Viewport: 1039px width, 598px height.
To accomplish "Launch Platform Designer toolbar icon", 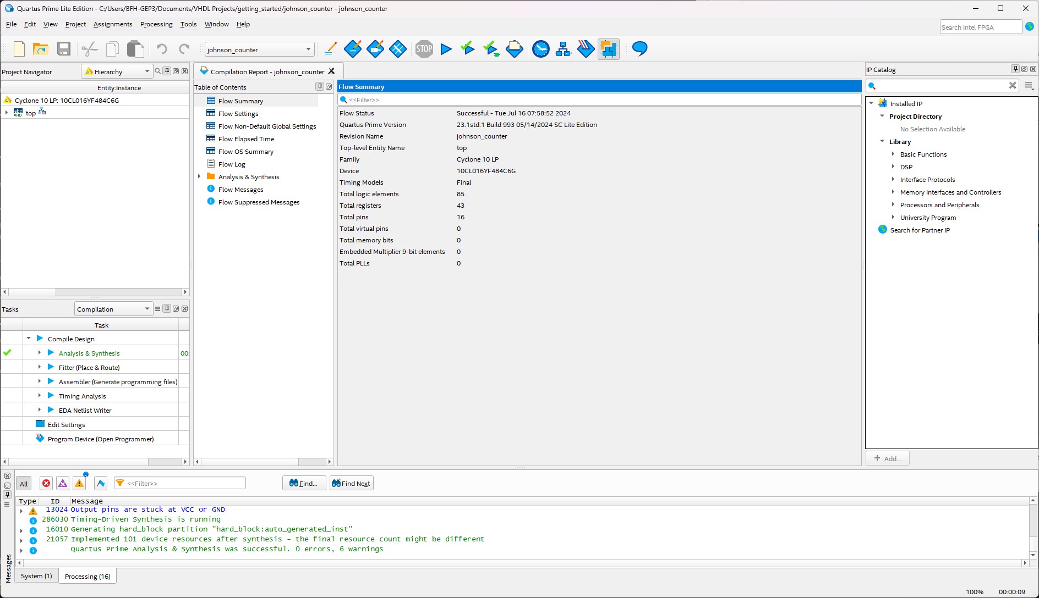I will coord(609,49).
